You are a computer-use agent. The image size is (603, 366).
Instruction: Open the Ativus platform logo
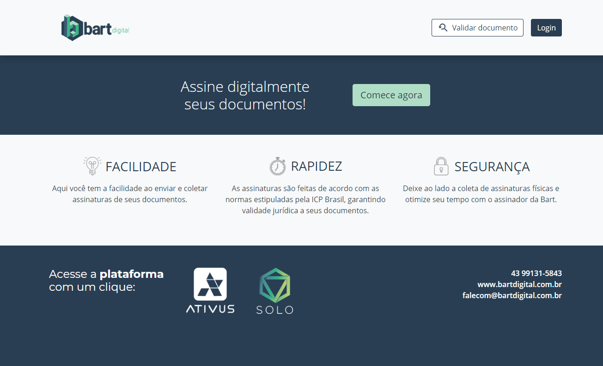pyautogui.click(x=210, y=290)
